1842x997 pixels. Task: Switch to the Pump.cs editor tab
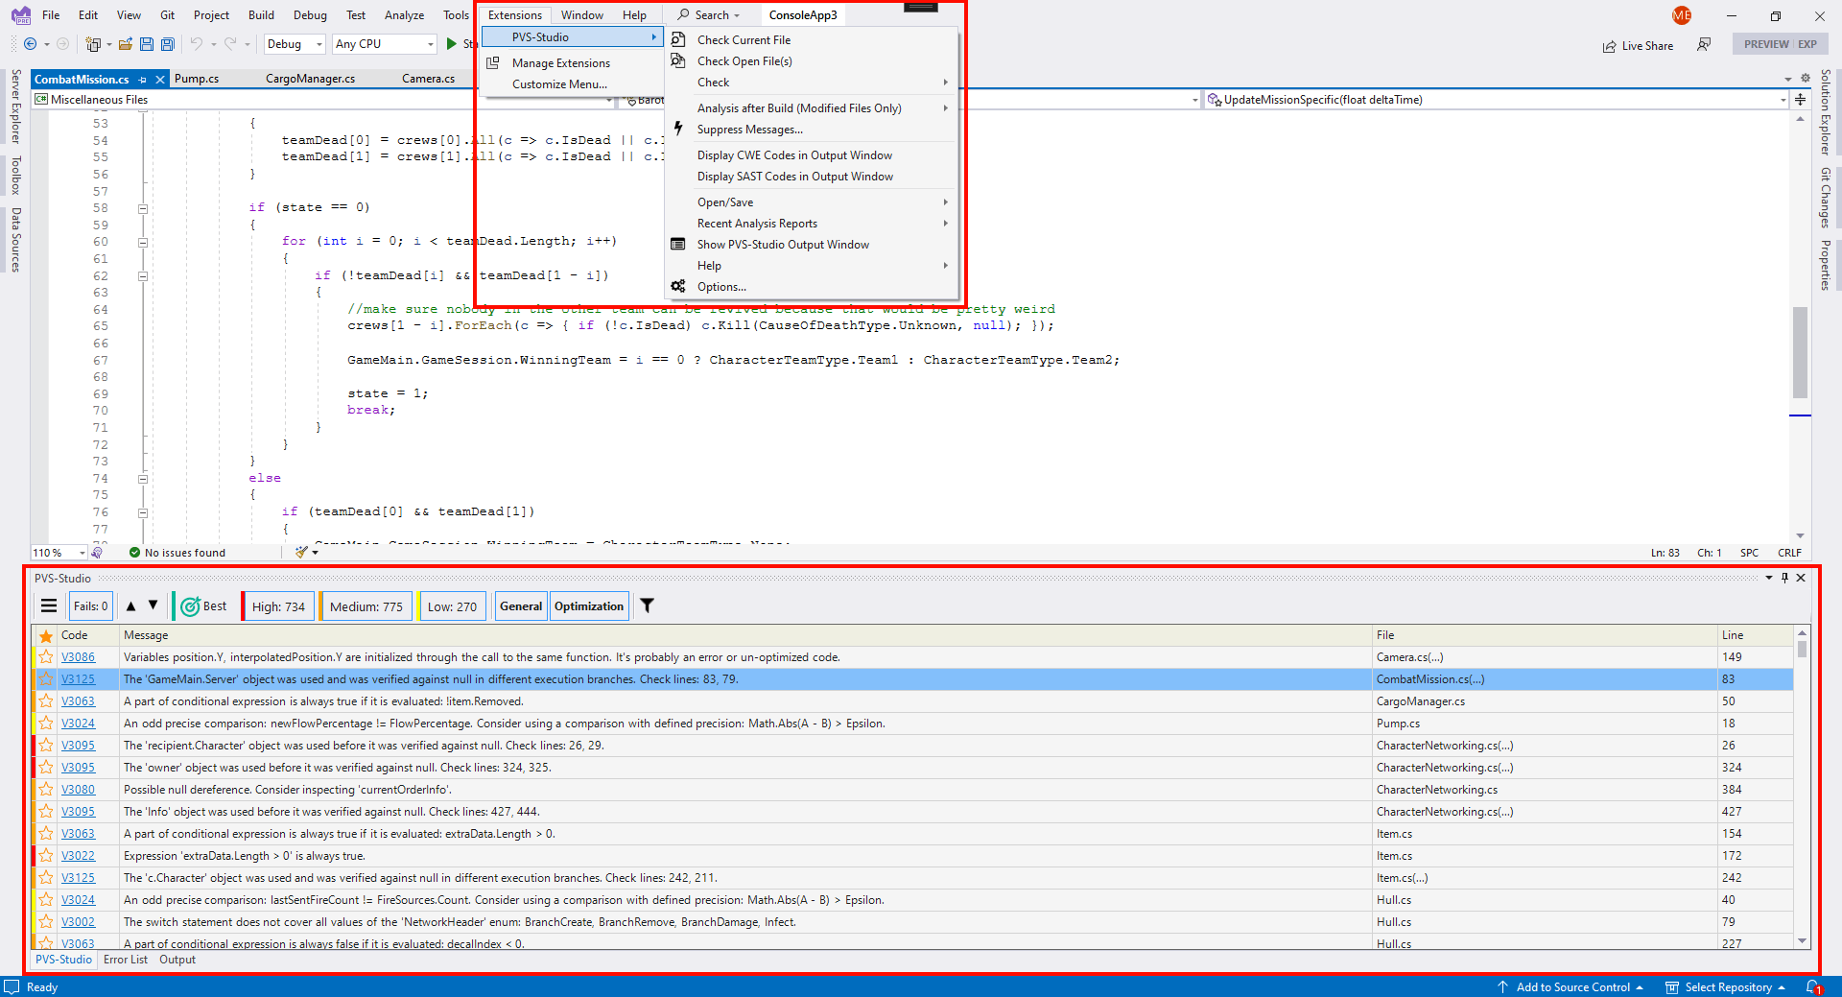coord(197,79)
